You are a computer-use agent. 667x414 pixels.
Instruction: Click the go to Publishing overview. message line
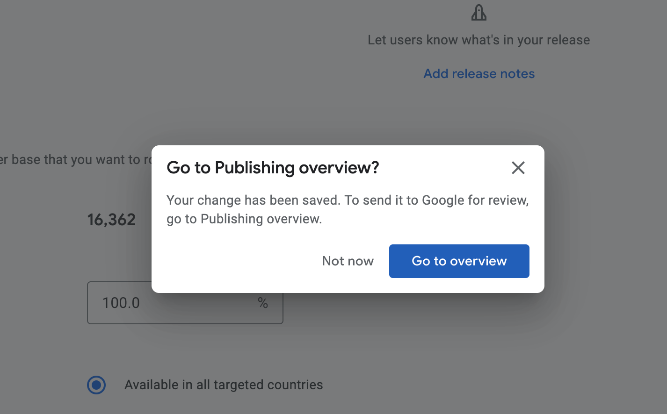click(x=244, y=219)
